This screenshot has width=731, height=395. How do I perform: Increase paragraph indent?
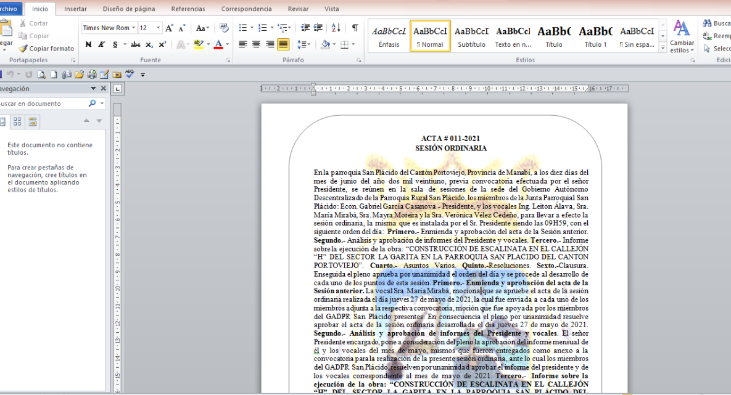pyautogui.click(x=318, y=28)
